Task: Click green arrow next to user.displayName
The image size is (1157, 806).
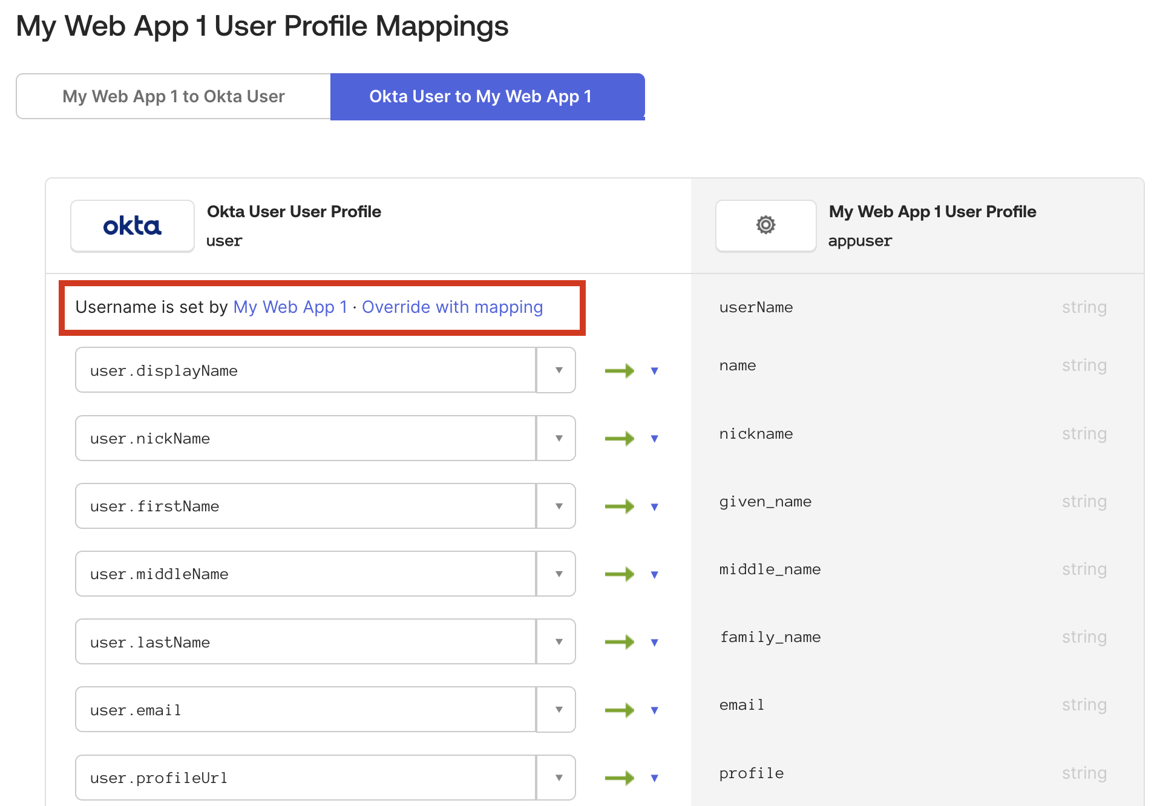Action: [x=620, y=370]
